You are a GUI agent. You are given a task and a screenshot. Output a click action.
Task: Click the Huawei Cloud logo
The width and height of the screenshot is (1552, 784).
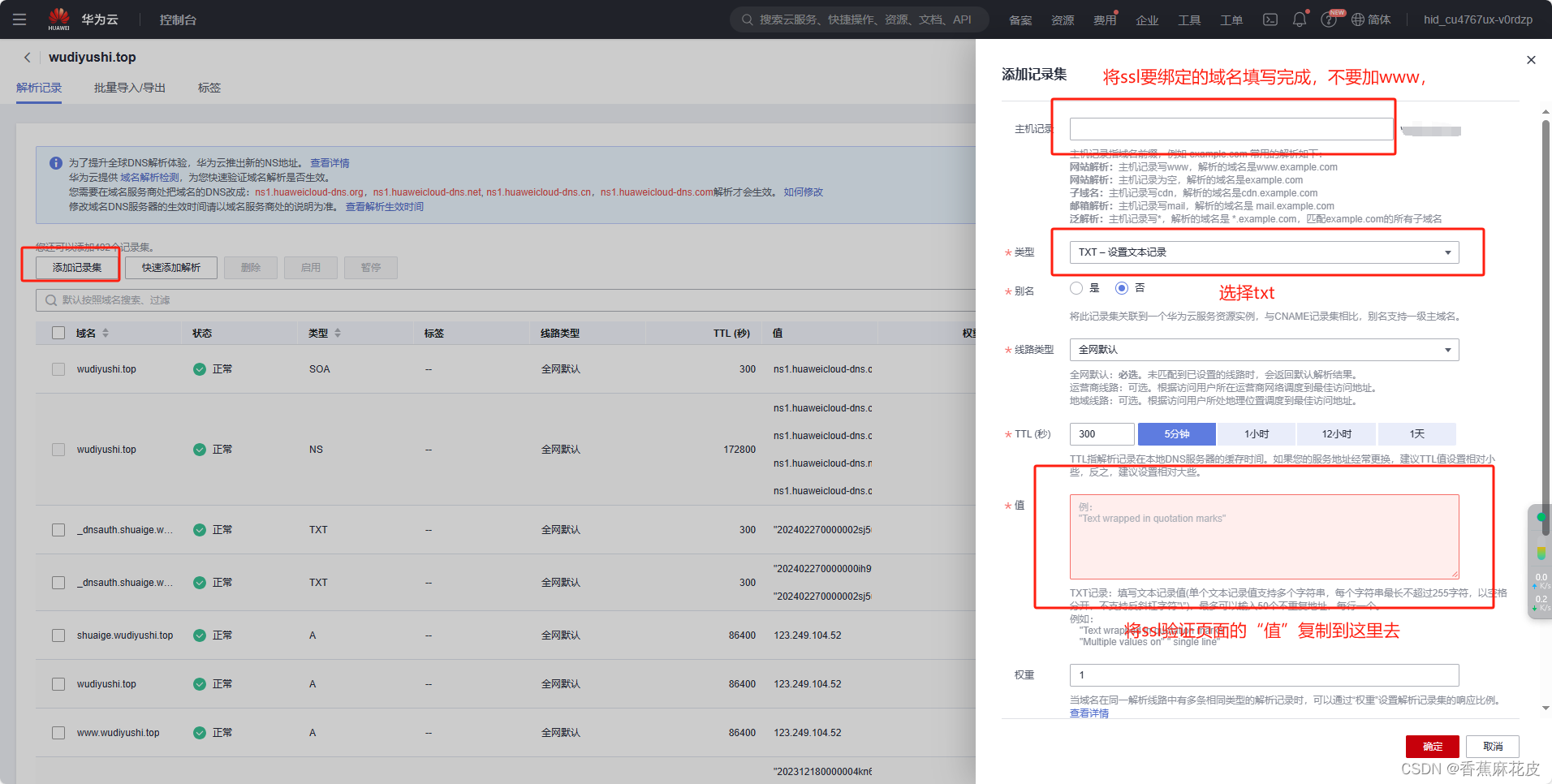click(x=59, y=19)
